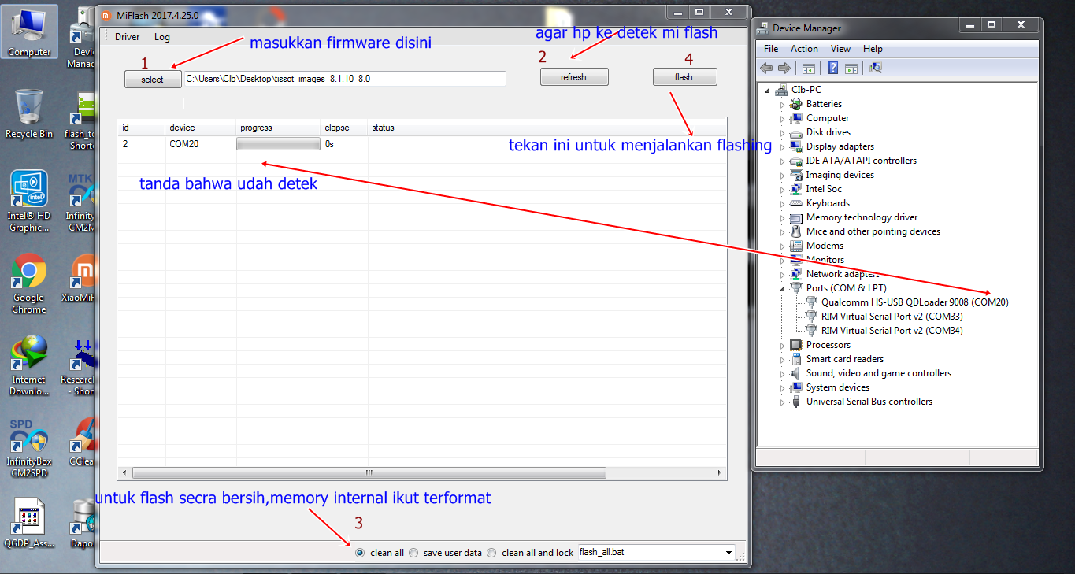The width and height of the screenshot is (1075, 574).
Task: Click the horizontal scrollbar in MiFlash list
Action: click(x=369, y=472)
